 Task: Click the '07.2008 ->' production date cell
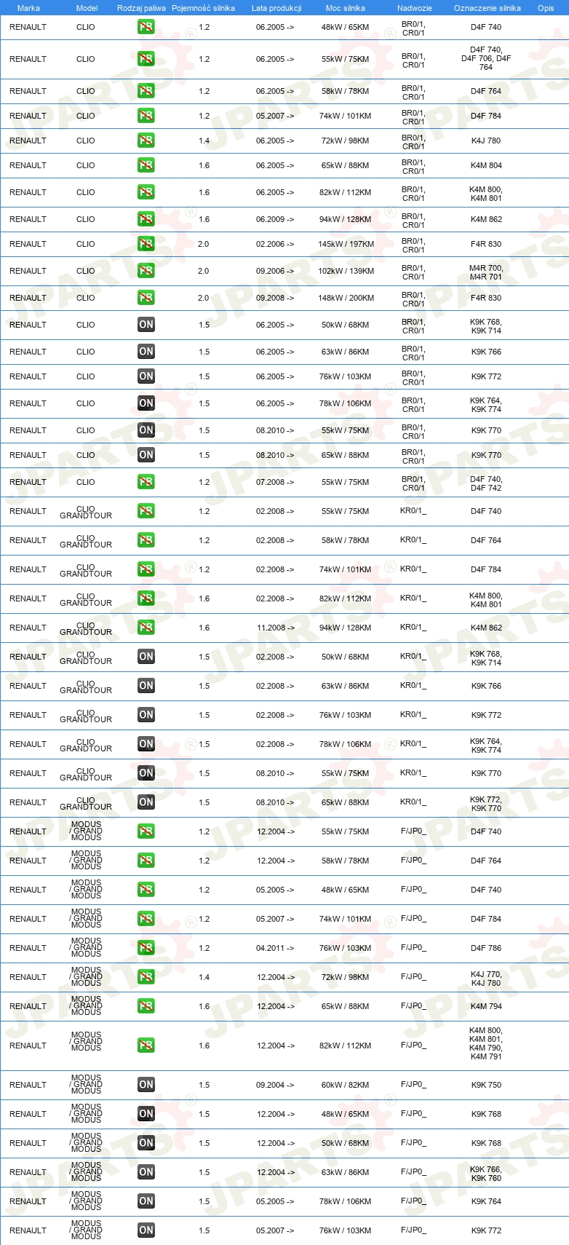pos(275,482)
